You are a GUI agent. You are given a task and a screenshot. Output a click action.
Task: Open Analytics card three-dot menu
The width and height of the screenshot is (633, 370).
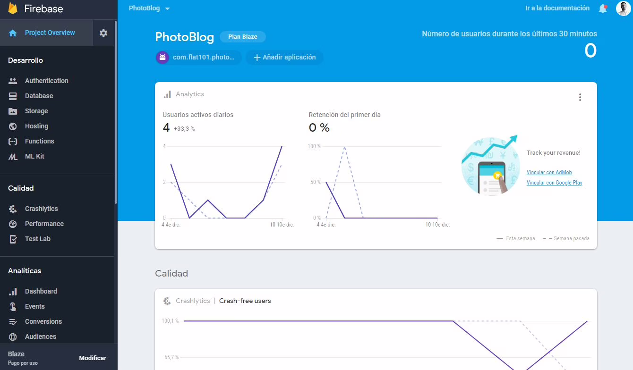click(x=580, y=97)
